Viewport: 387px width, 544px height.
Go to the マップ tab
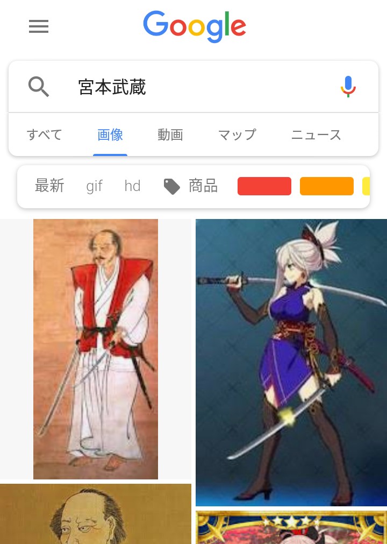pos(237,135)
